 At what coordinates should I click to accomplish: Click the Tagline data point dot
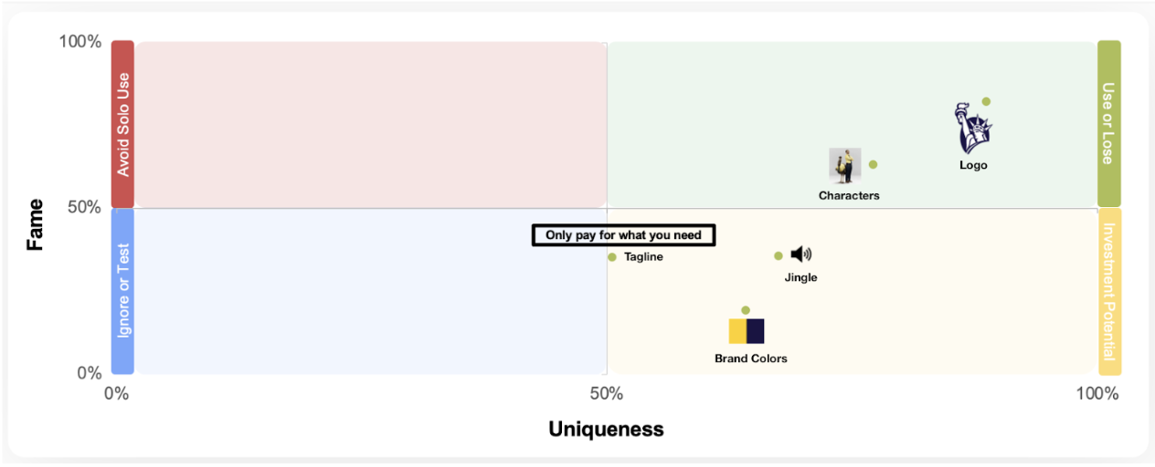click(612, 257)
